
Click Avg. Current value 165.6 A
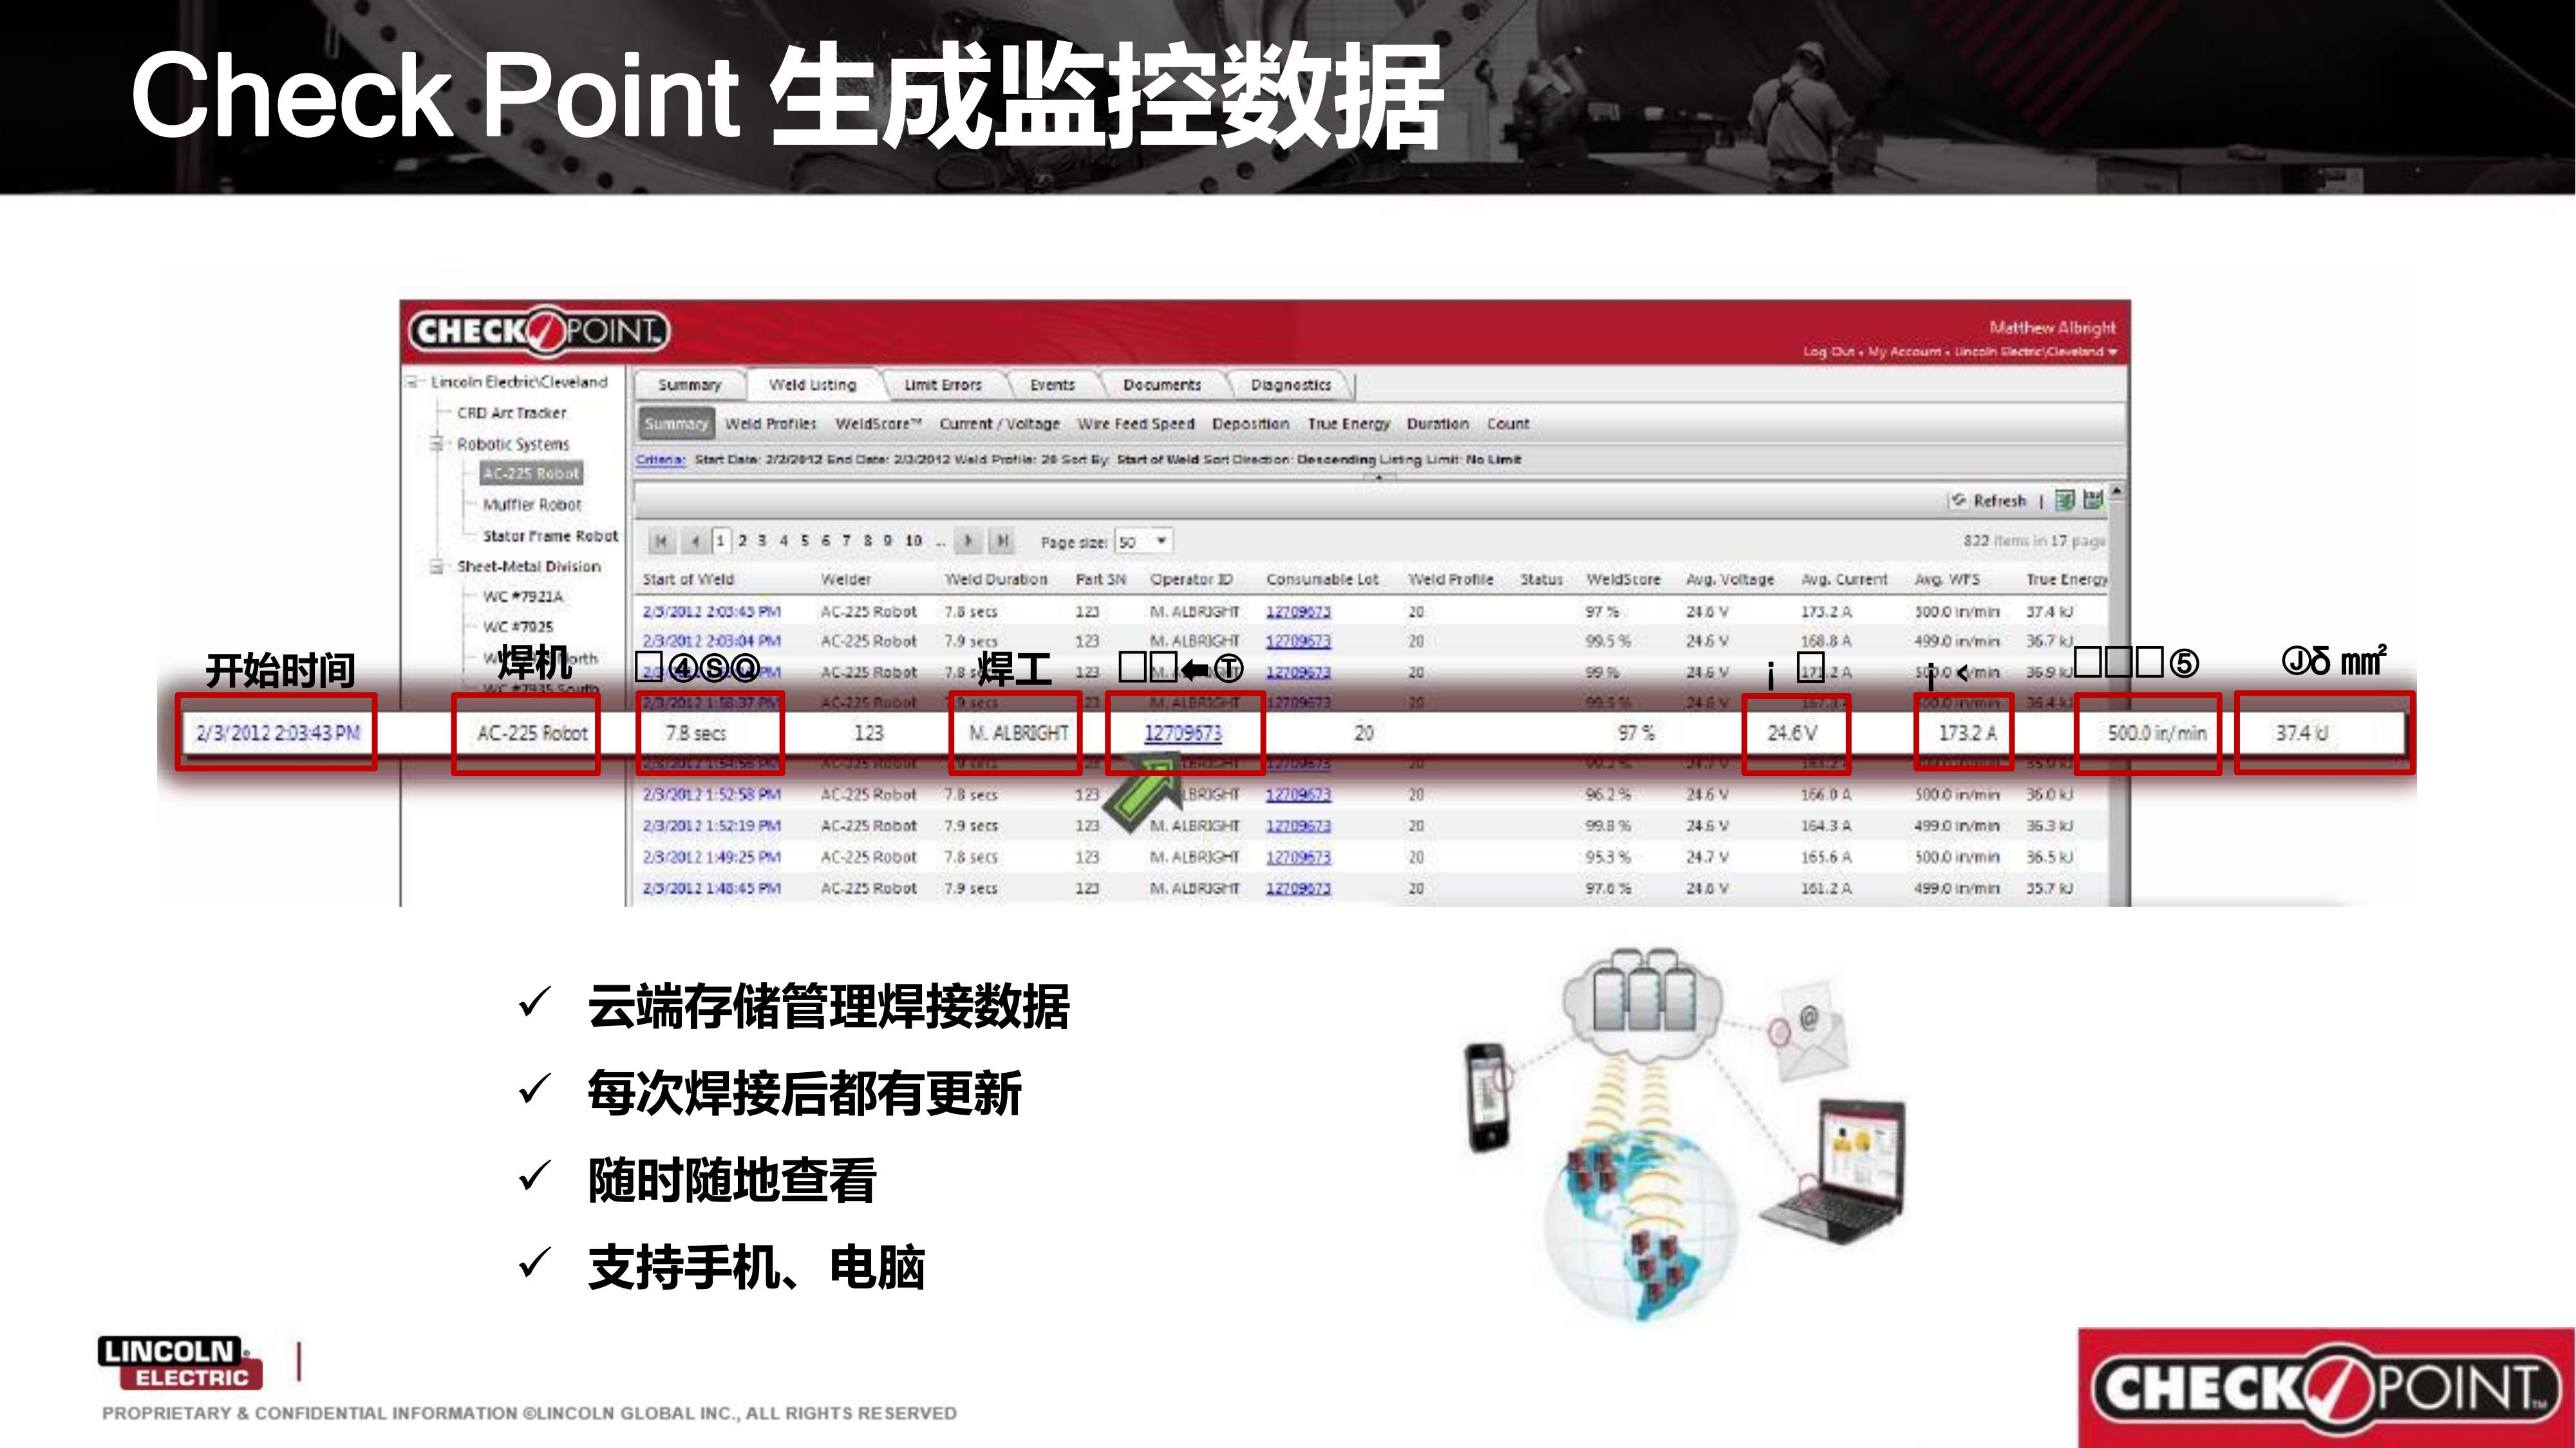pos(1826,857)
